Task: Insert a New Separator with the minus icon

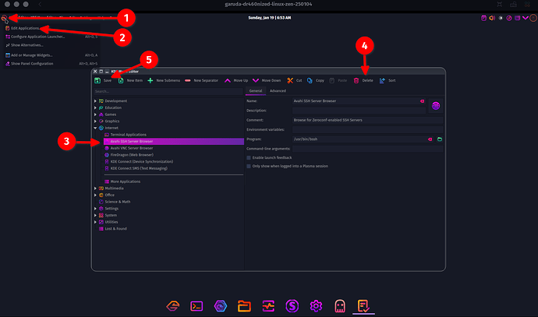Action: [188, 80]
